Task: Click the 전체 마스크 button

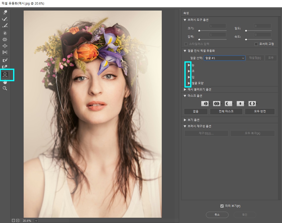Action: pyautogui.click(x=226, y=111)
